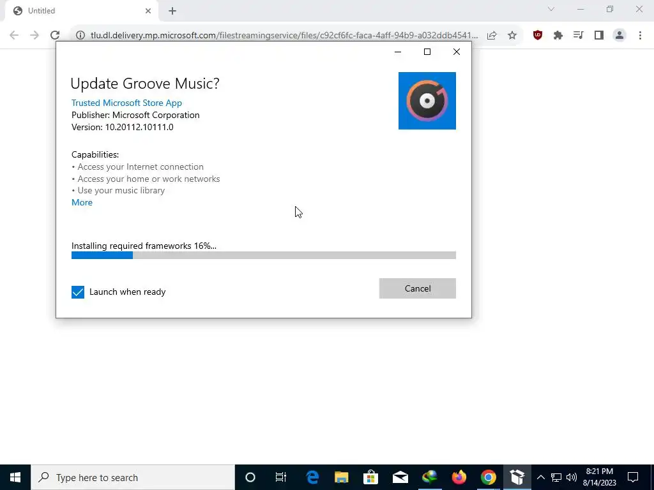Open Task View on the taskbar
This screenshot has height=490, width=654.
point(281,477)
